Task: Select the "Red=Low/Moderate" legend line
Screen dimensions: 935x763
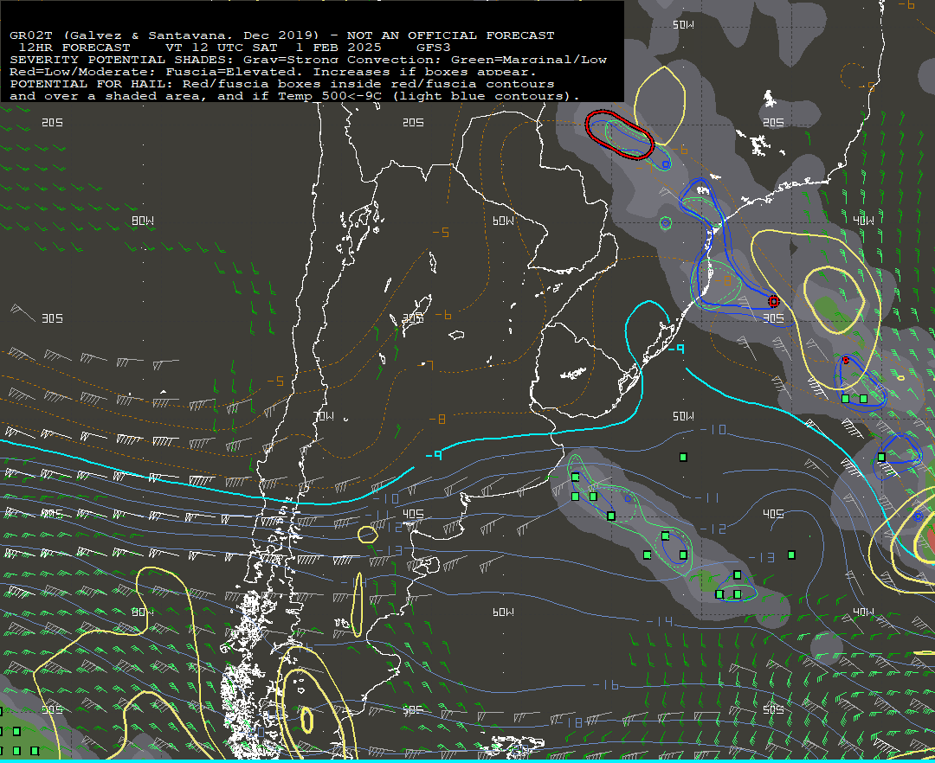Action: click(273, 72)
